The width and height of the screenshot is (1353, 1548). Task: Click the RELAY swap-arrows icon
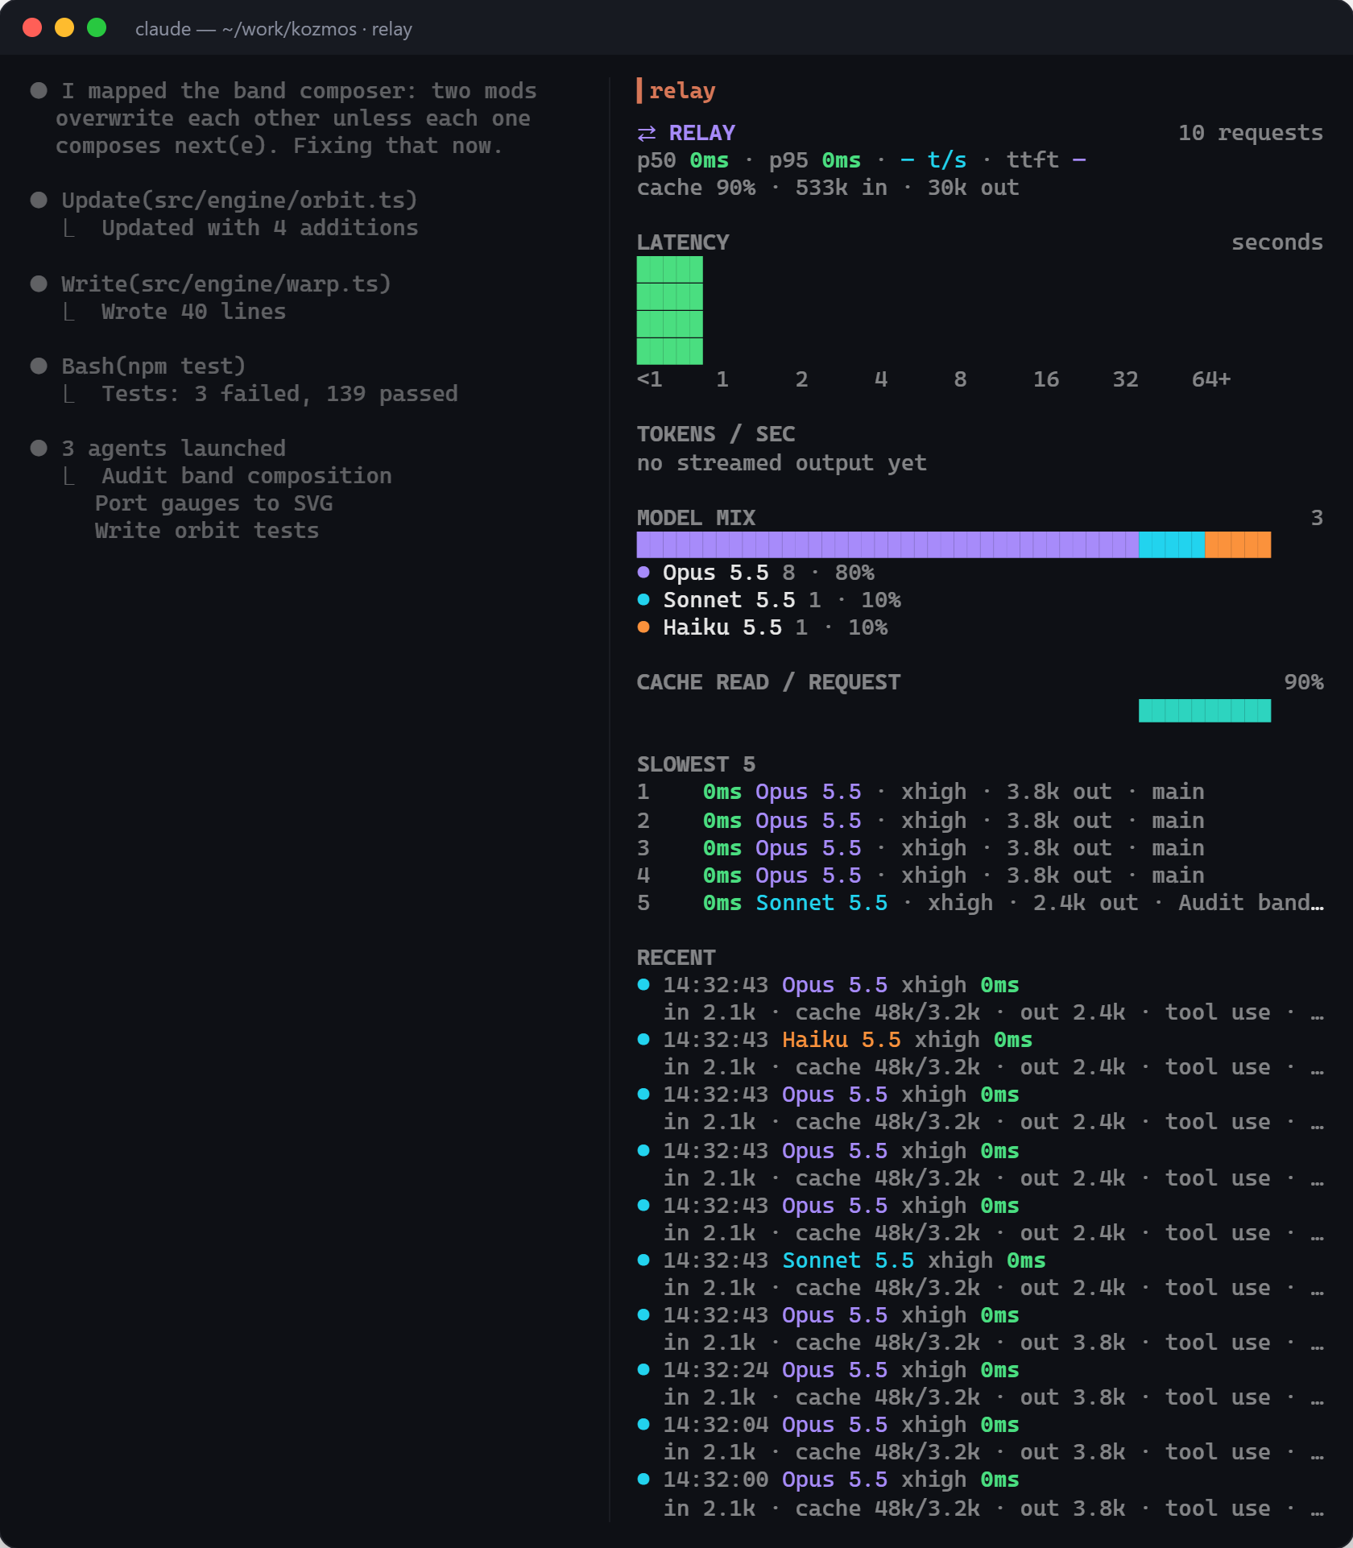pyautogui.click(x=647, y=133)
